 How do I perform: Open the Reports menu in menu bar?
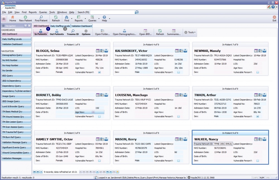pyautogui.click(x=33, y=12)
